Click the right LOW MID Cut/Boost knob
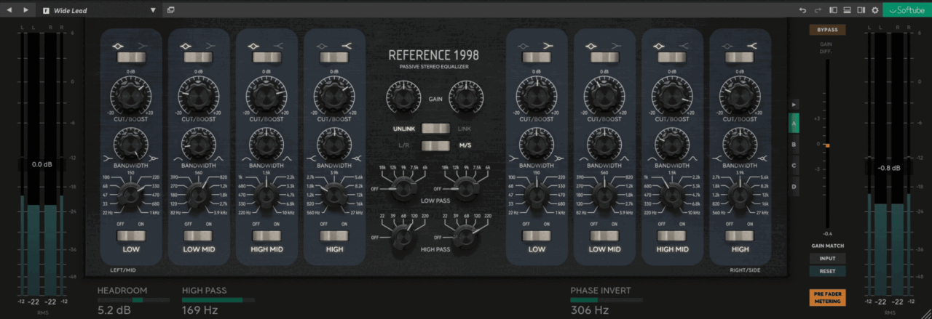 tap(604, 94)
